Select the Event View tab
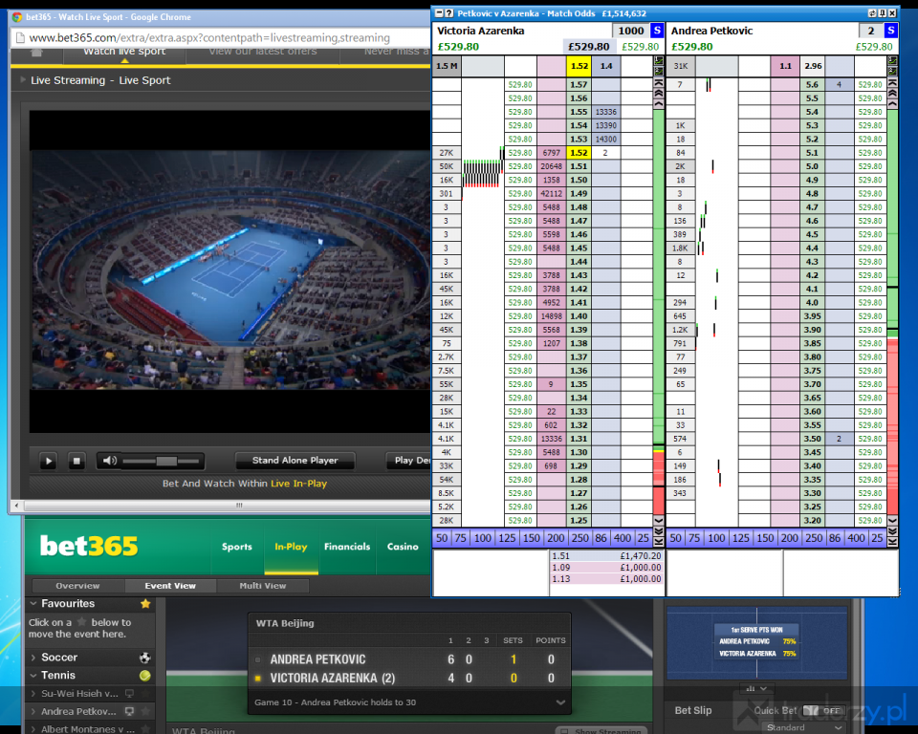 170,586
